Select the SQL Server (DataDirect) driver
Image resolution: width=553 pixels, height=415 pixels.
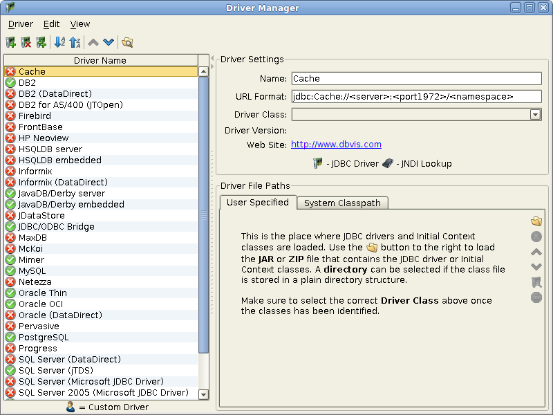101,359
